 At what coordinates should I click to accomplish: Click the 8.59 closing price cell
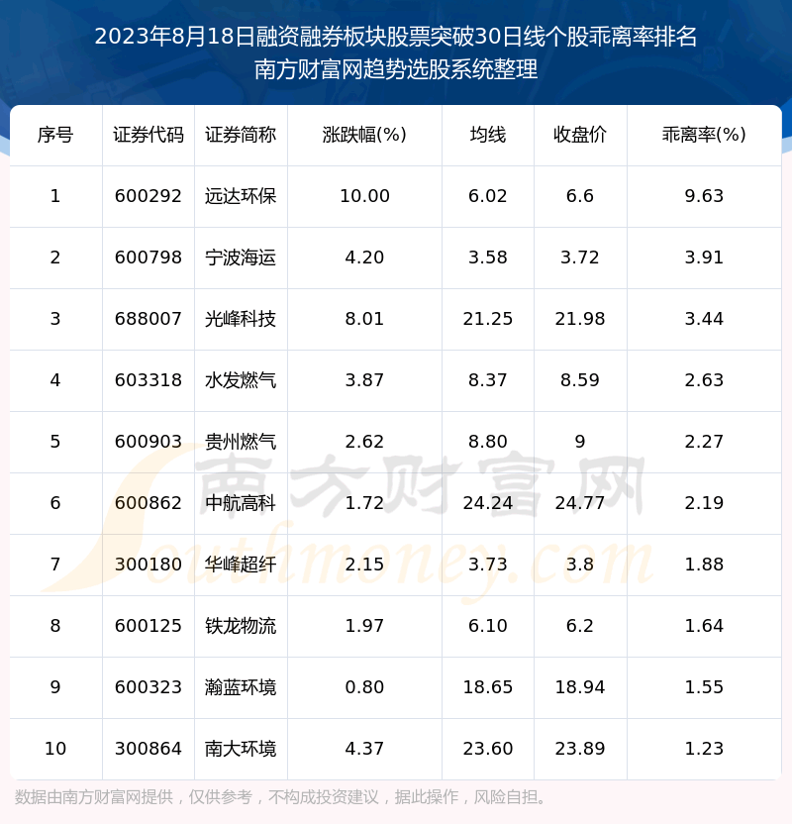tap(580, 380)
